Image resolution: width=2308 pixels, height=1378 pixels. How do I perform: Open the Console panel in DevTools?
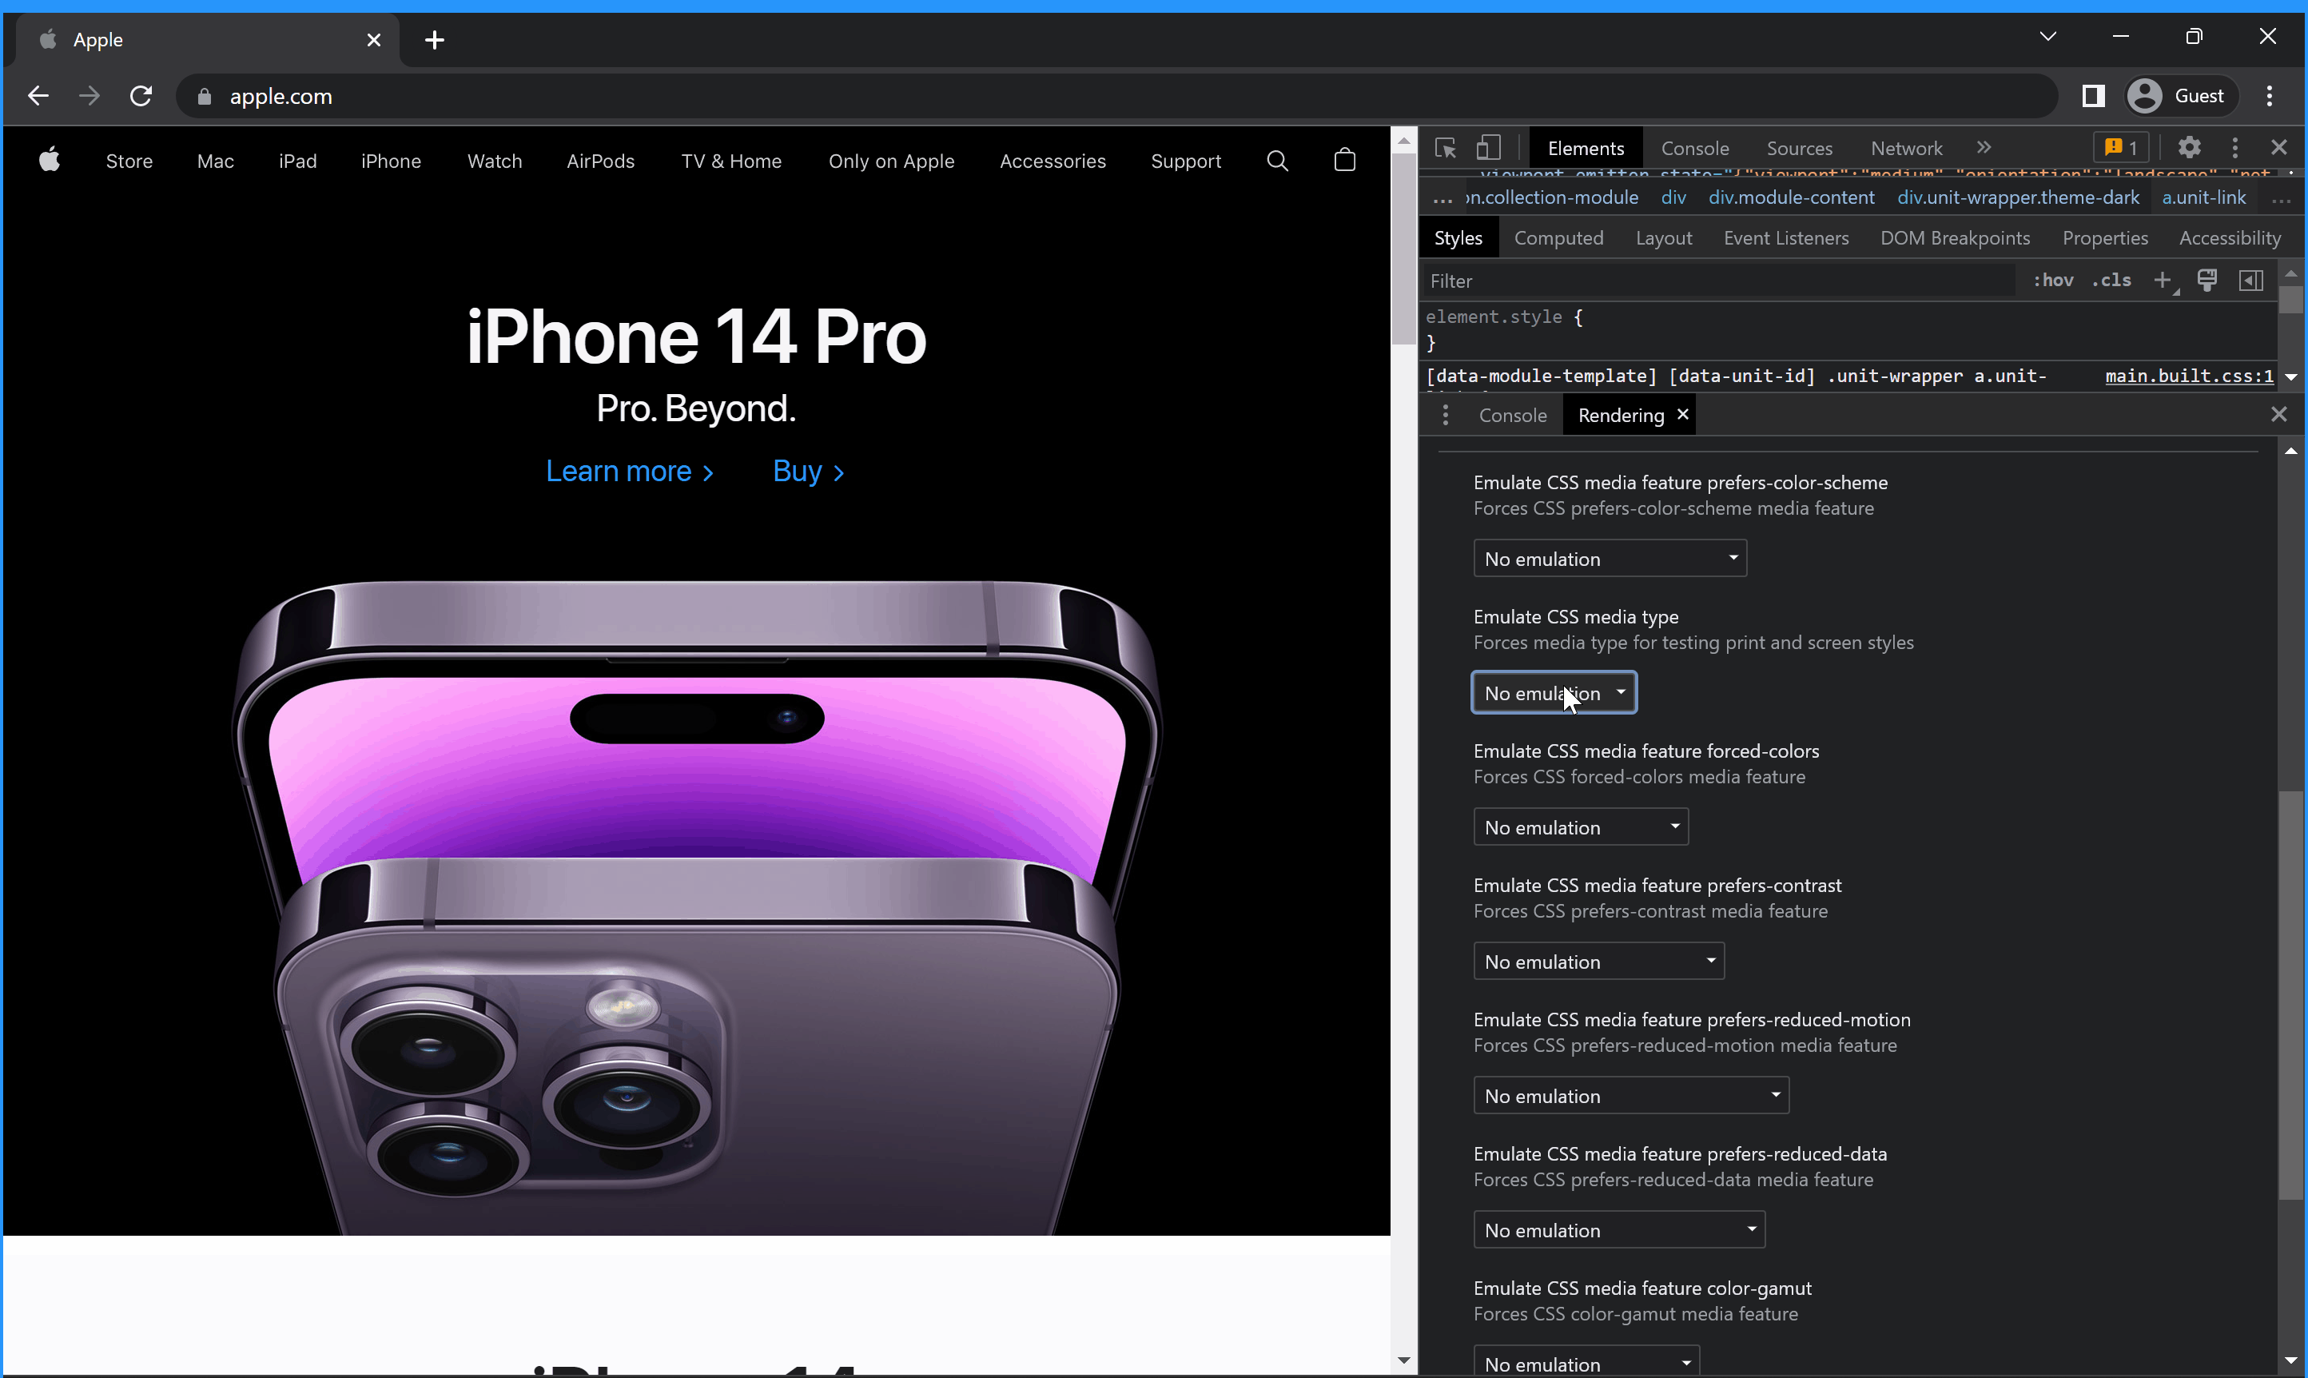1696,148
